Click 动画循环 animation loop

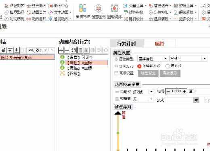tap(36, 19)
